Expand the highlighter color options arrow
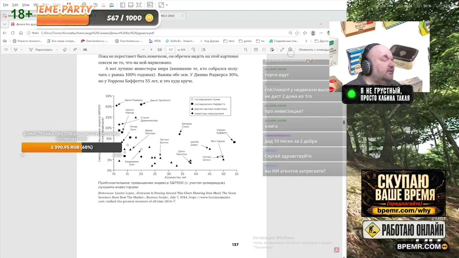 click(21, 49)
